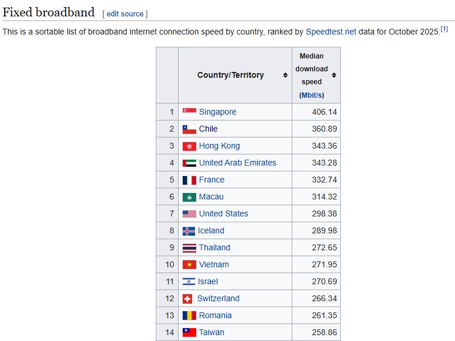Open the Switzerland article link

(218, 298)
